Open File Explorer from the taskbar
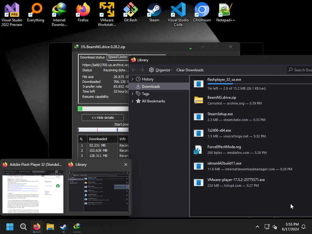 click(50, 227)
